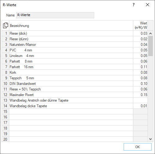Image resolution: width=155 pixels, height=154 pixels.
Task: Click the Name field containing R-Werte
Action: (x=55, y=15)
